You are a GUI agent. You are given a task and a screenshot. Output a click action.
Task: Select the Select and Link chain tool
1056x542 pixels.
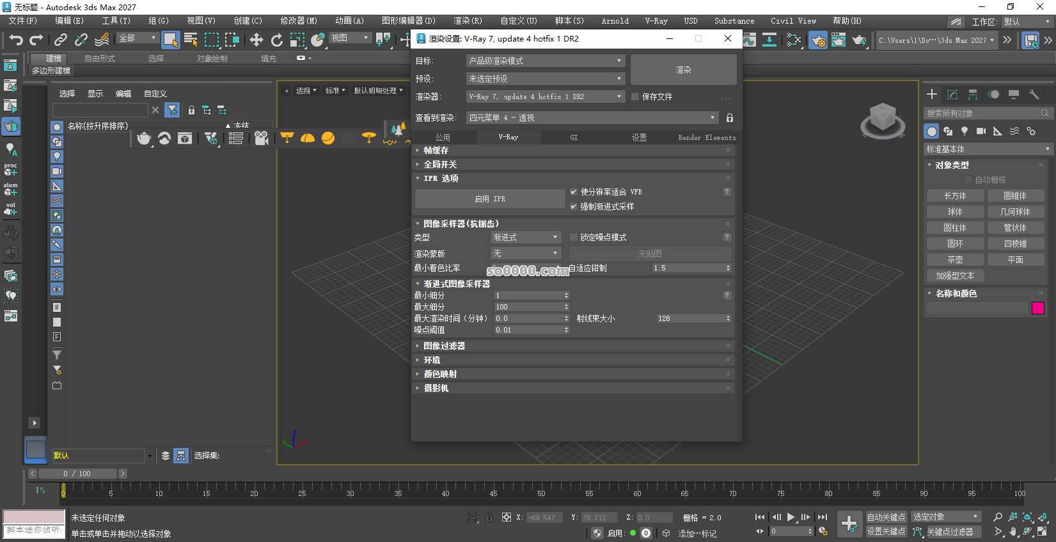tap(61, 40)
